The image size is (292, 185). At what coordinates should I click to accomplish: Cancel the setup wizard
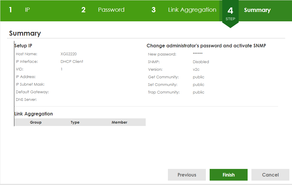(x=270, y=175)
